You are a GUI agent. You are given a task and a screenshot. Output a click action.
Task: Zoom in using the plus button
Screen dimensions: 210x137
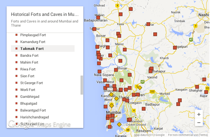(x=199, y=115)
